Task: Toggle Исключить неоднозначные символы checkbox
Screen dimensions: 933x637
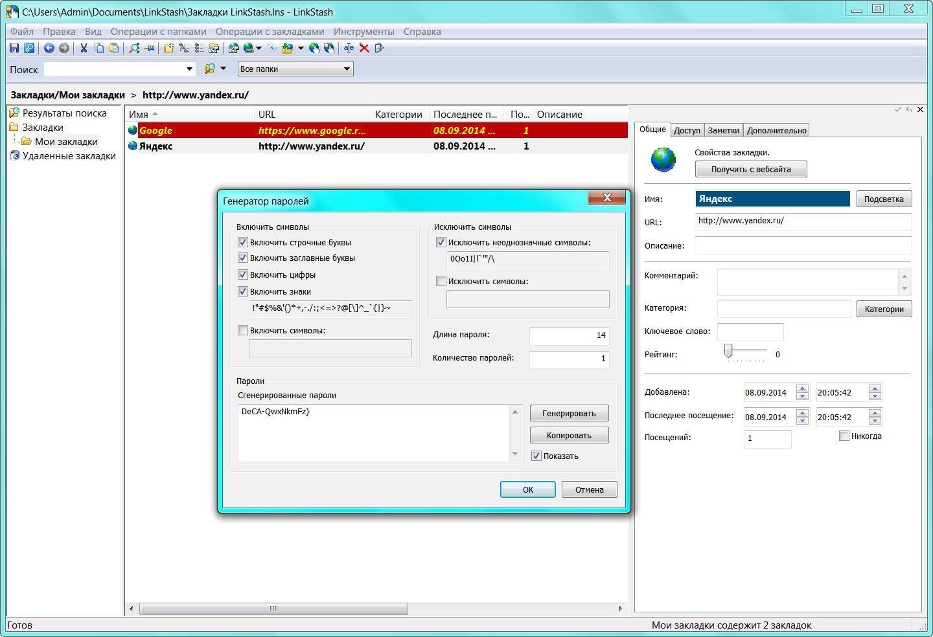Action: tap(441, 242)
